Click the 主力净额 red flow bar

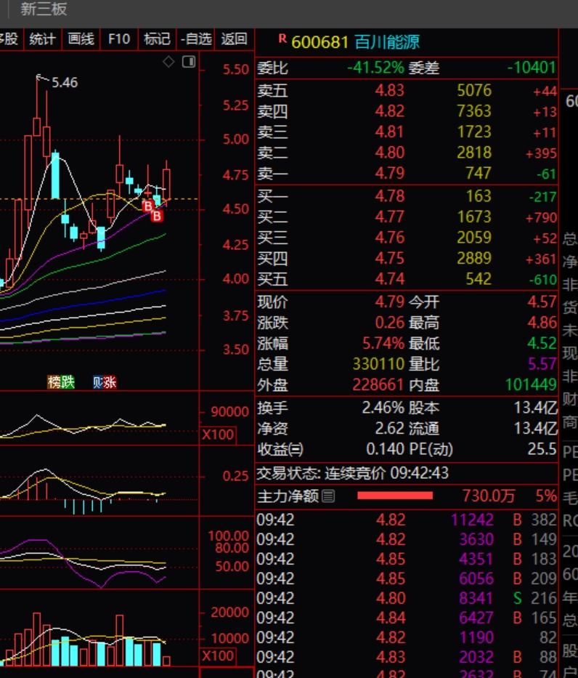point(395,496)
